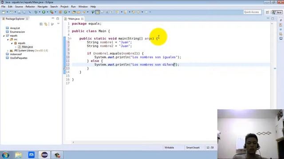Open the Navigate menu

point(43,7)
